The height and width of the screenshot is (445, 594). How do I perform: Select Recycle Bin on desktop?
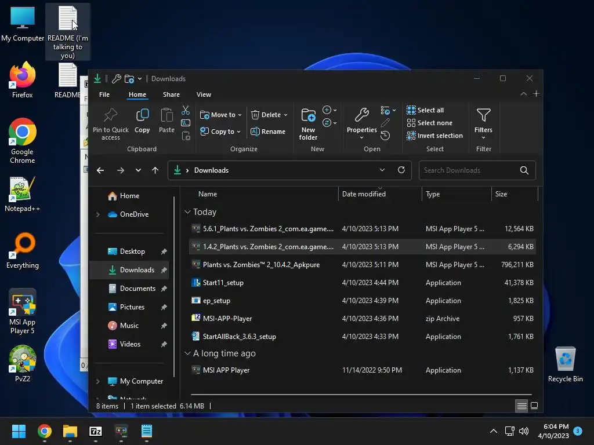565,364
